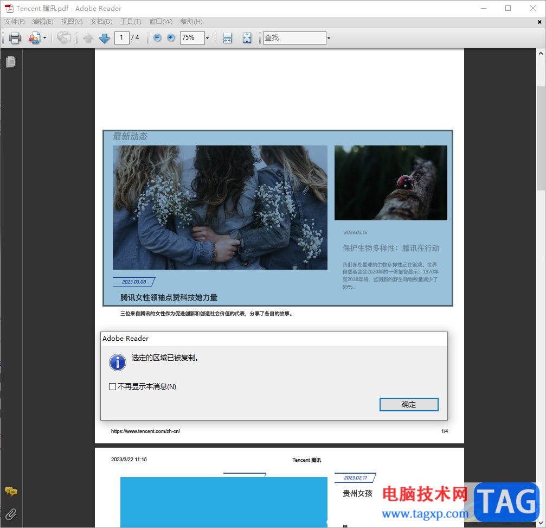Open the 窗口(W) menu
Screen dimensions: 546x528
[161, 22]
